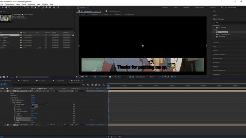Click the Toggle Transparency Grid icon in viewer
Screen dimensions: 246x138
pos(133,77)
